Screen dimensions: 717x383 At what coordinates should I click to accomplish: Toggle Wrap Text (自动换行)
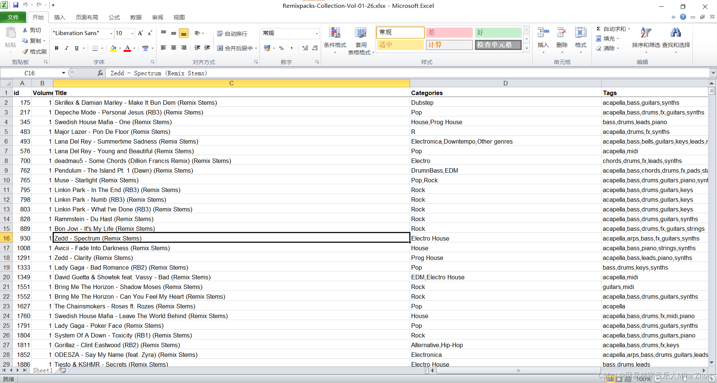pyautogui.click(x=232, y=34)
